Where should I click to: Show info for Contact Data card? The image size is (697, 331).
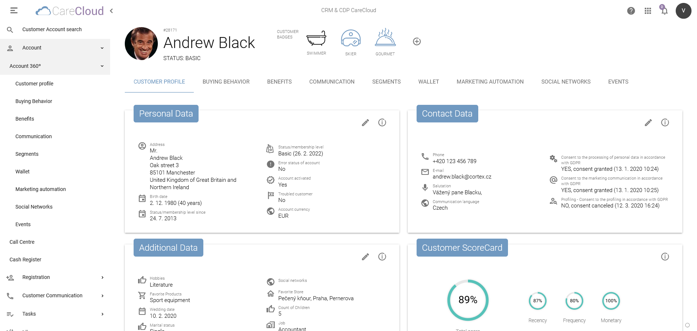pyautogui.click(x=665, y=123)
